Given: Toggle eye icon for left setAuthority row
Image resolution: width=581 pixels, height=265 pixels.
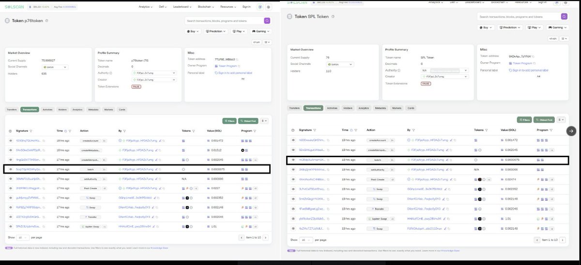Looking at the screenshot, I should pos(11,178).
